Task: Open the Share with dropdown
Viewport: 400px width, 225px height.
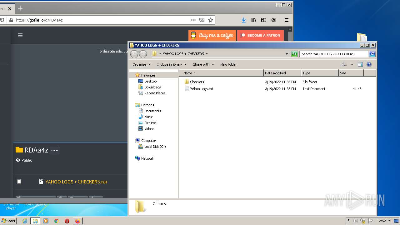Action: [x=203, y=64]
